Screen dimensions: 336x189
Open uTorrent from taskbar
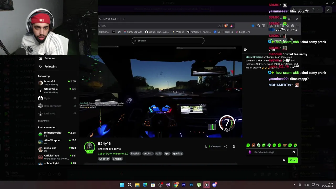pyautogui.click(x=199, y=185)
